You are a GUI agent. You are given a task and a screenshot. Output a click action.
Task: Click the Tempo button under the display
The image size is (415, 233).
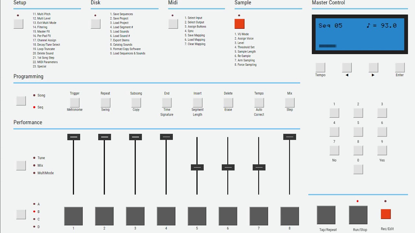320,67
